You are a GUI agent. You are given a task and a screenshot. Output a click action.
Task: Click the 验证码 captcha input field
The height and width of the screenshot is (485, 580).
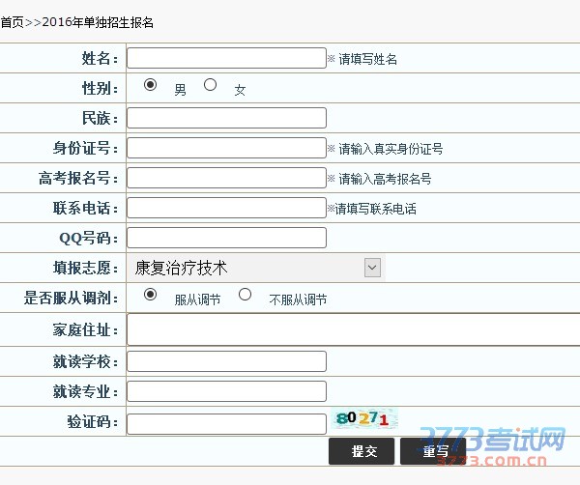pyautogui.click(x=226, y=423)
